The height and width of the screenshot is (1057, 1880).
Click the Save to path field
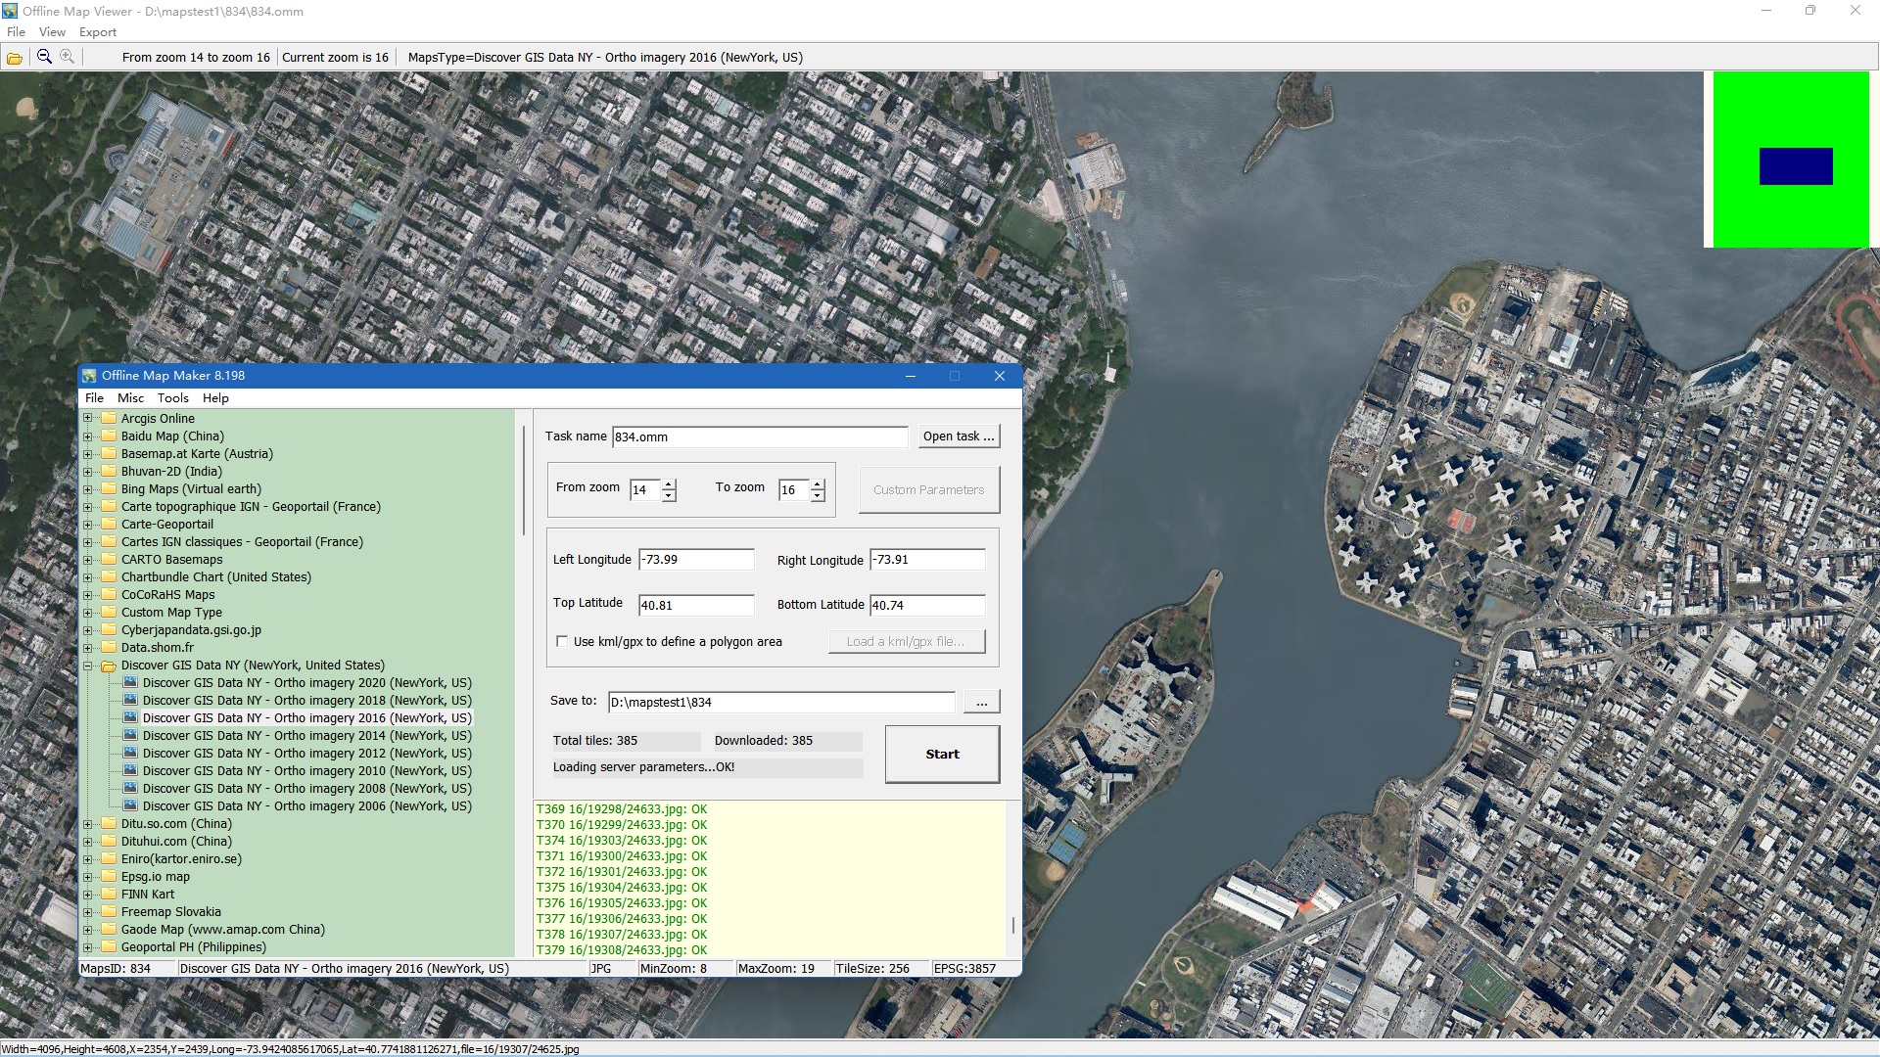coord(781,702)
